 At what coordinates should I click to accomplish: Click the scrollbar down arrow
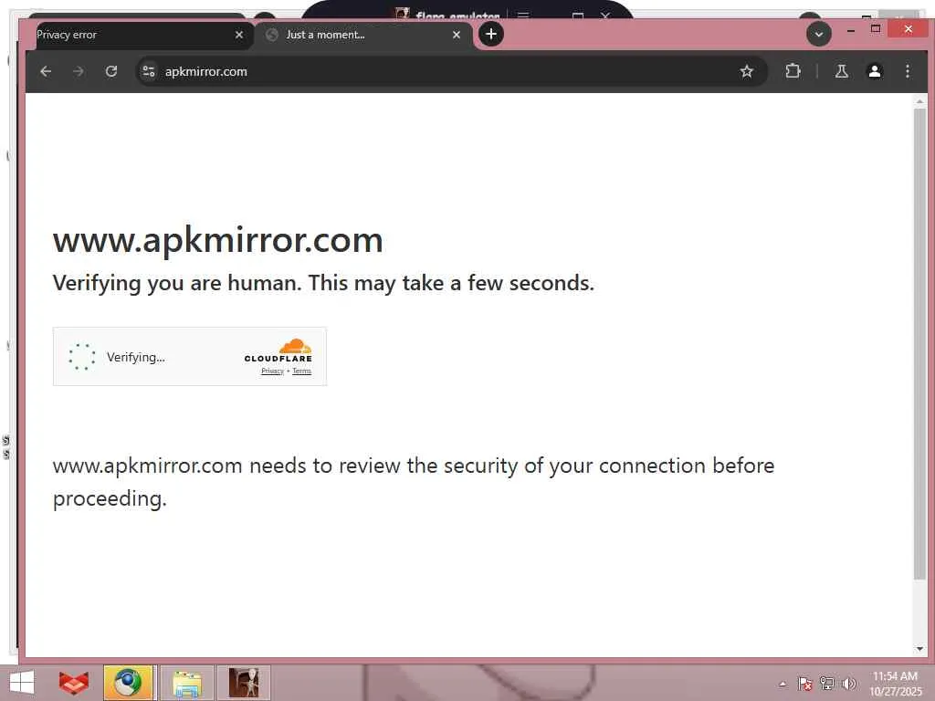919,649
